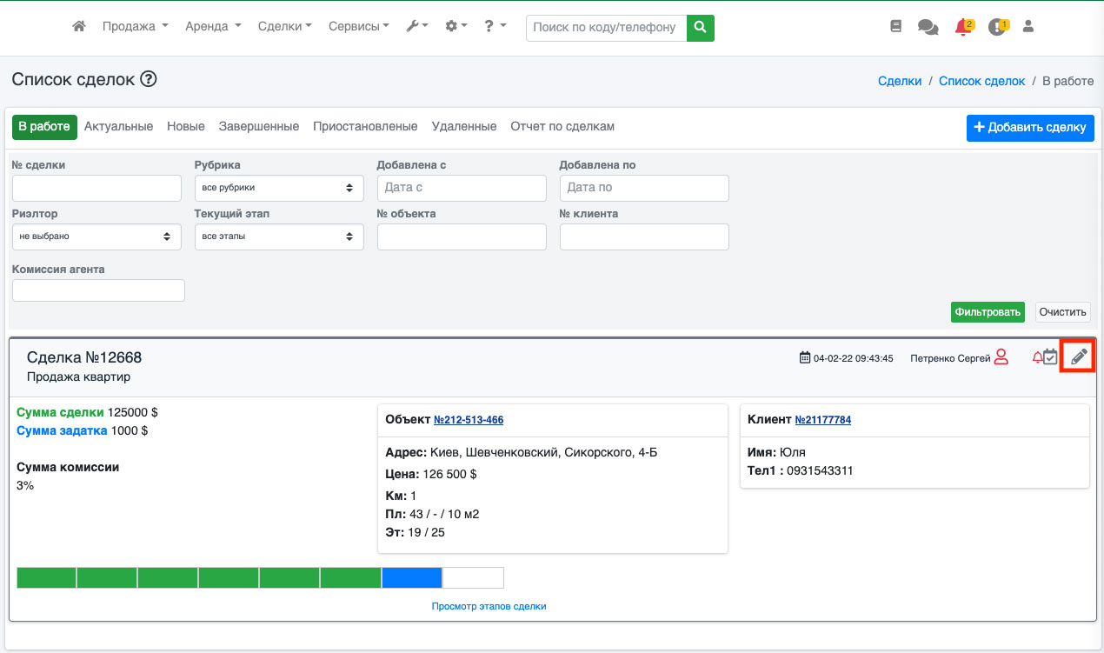Viewport: 1104px width, 653px height.
Task: Open the chat messages icon
Action: 928,28
